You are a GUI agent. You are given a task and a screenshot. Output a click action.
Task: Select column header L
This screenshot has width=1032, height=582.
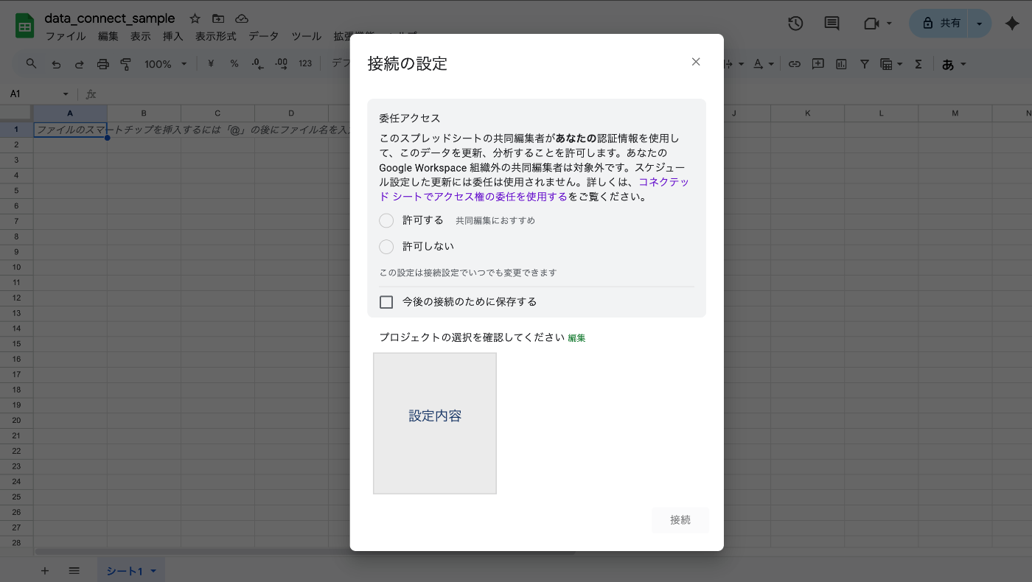882,113
